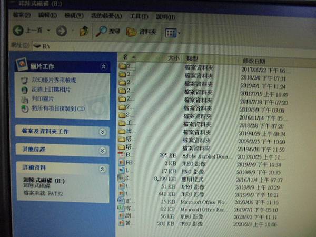This screenshot has width=316, height=237.
Task: Click the 51 KB size cell
Action: [169, 186]
